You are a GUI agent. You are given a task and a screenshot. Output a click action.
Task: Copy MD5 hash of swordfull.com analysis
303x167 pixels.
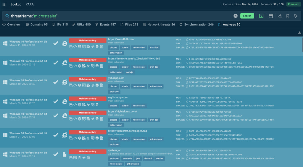point(187,40)
